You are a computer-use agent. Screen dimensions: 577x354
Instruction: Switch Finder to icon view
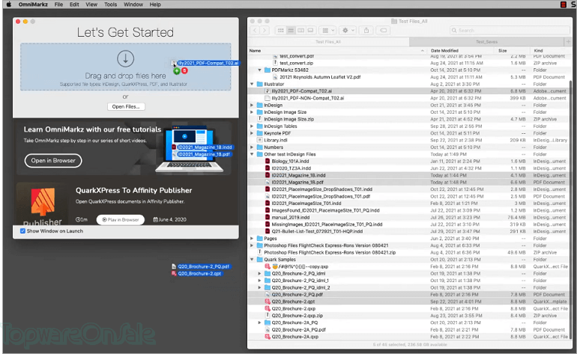281,31
